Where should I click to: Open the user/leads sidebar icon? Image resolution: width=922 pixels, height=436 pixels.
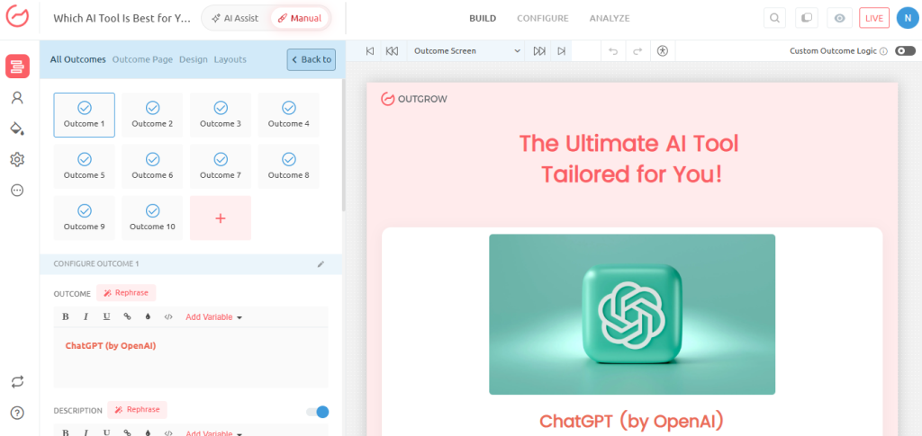(18, 97)
